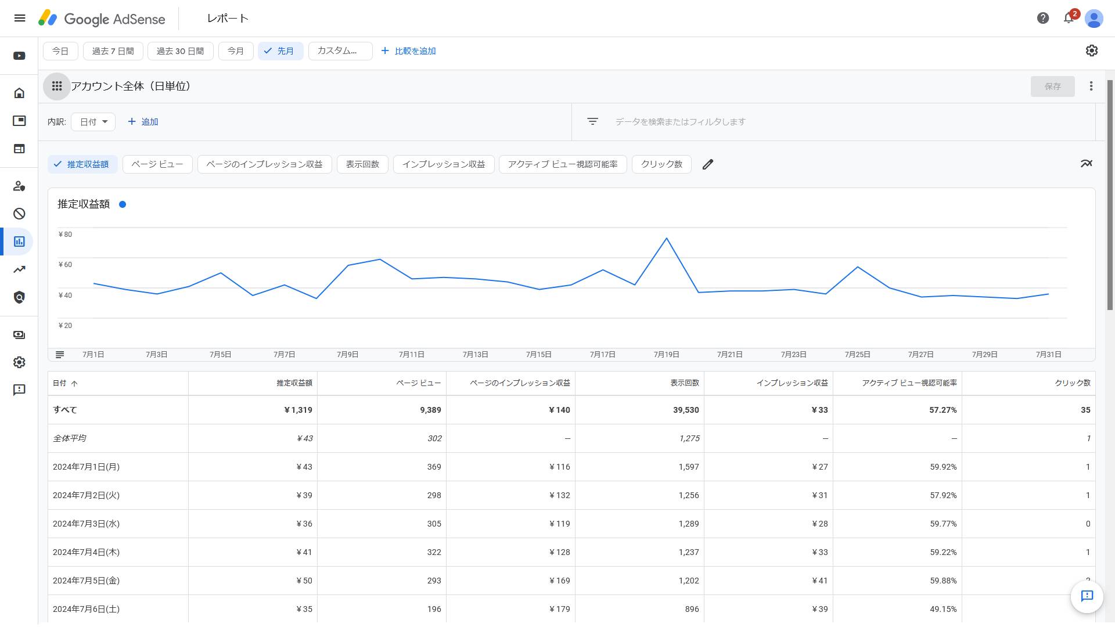This screenshot has width=1115, height=627.
Task: Open the 日付 breakdown dropdown
Action: pos(93,122)
